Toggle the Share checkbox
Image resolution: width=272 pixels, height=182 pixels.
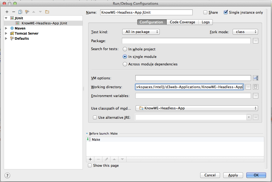[205, 12]
